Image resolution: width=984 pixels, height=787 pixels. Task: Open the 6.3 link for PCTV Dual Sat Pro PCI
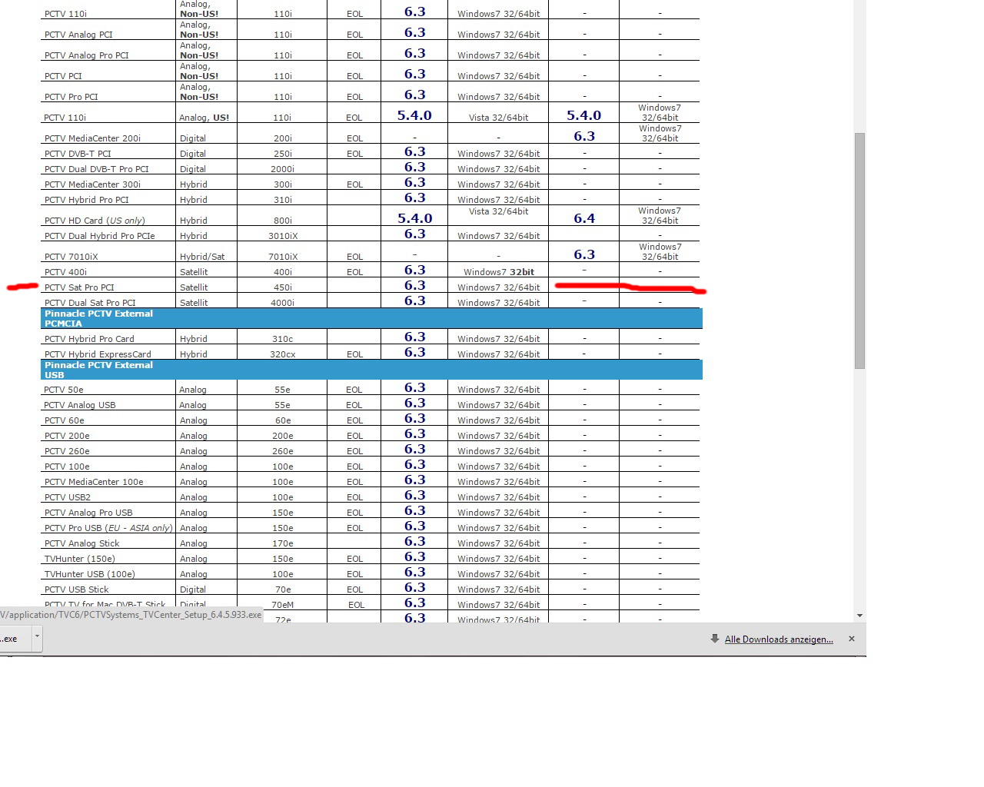point(415,301)
